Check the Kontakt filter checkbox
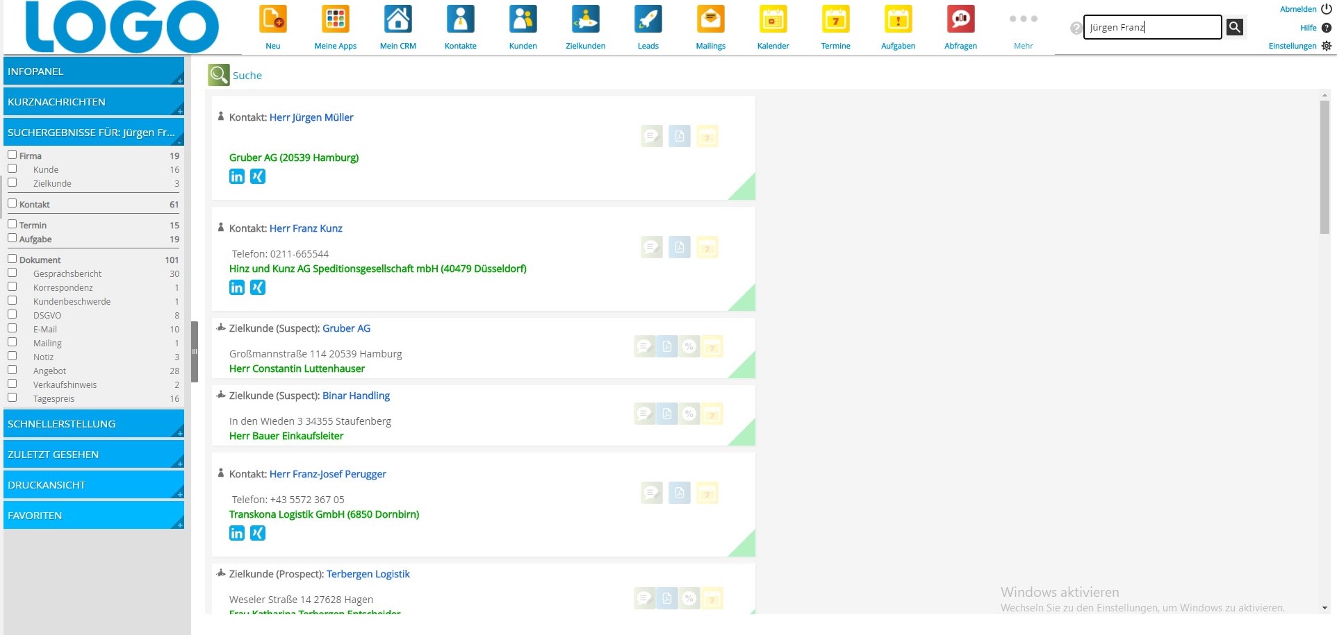The image size is (1337, 635). click(12, 203)
